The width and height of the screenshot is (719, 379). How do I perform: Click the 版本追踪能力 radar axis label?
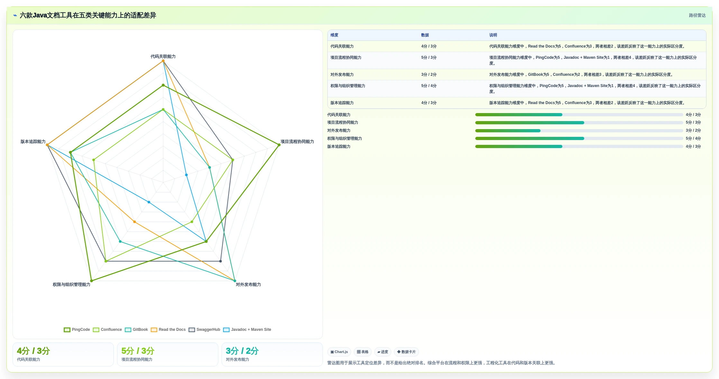click(33, 142)
